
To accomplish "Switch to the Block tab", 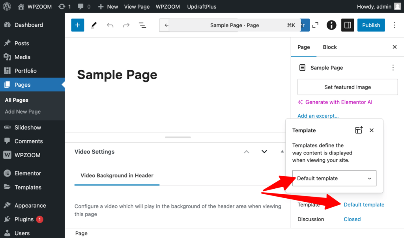I will click(x=329, y=47).
